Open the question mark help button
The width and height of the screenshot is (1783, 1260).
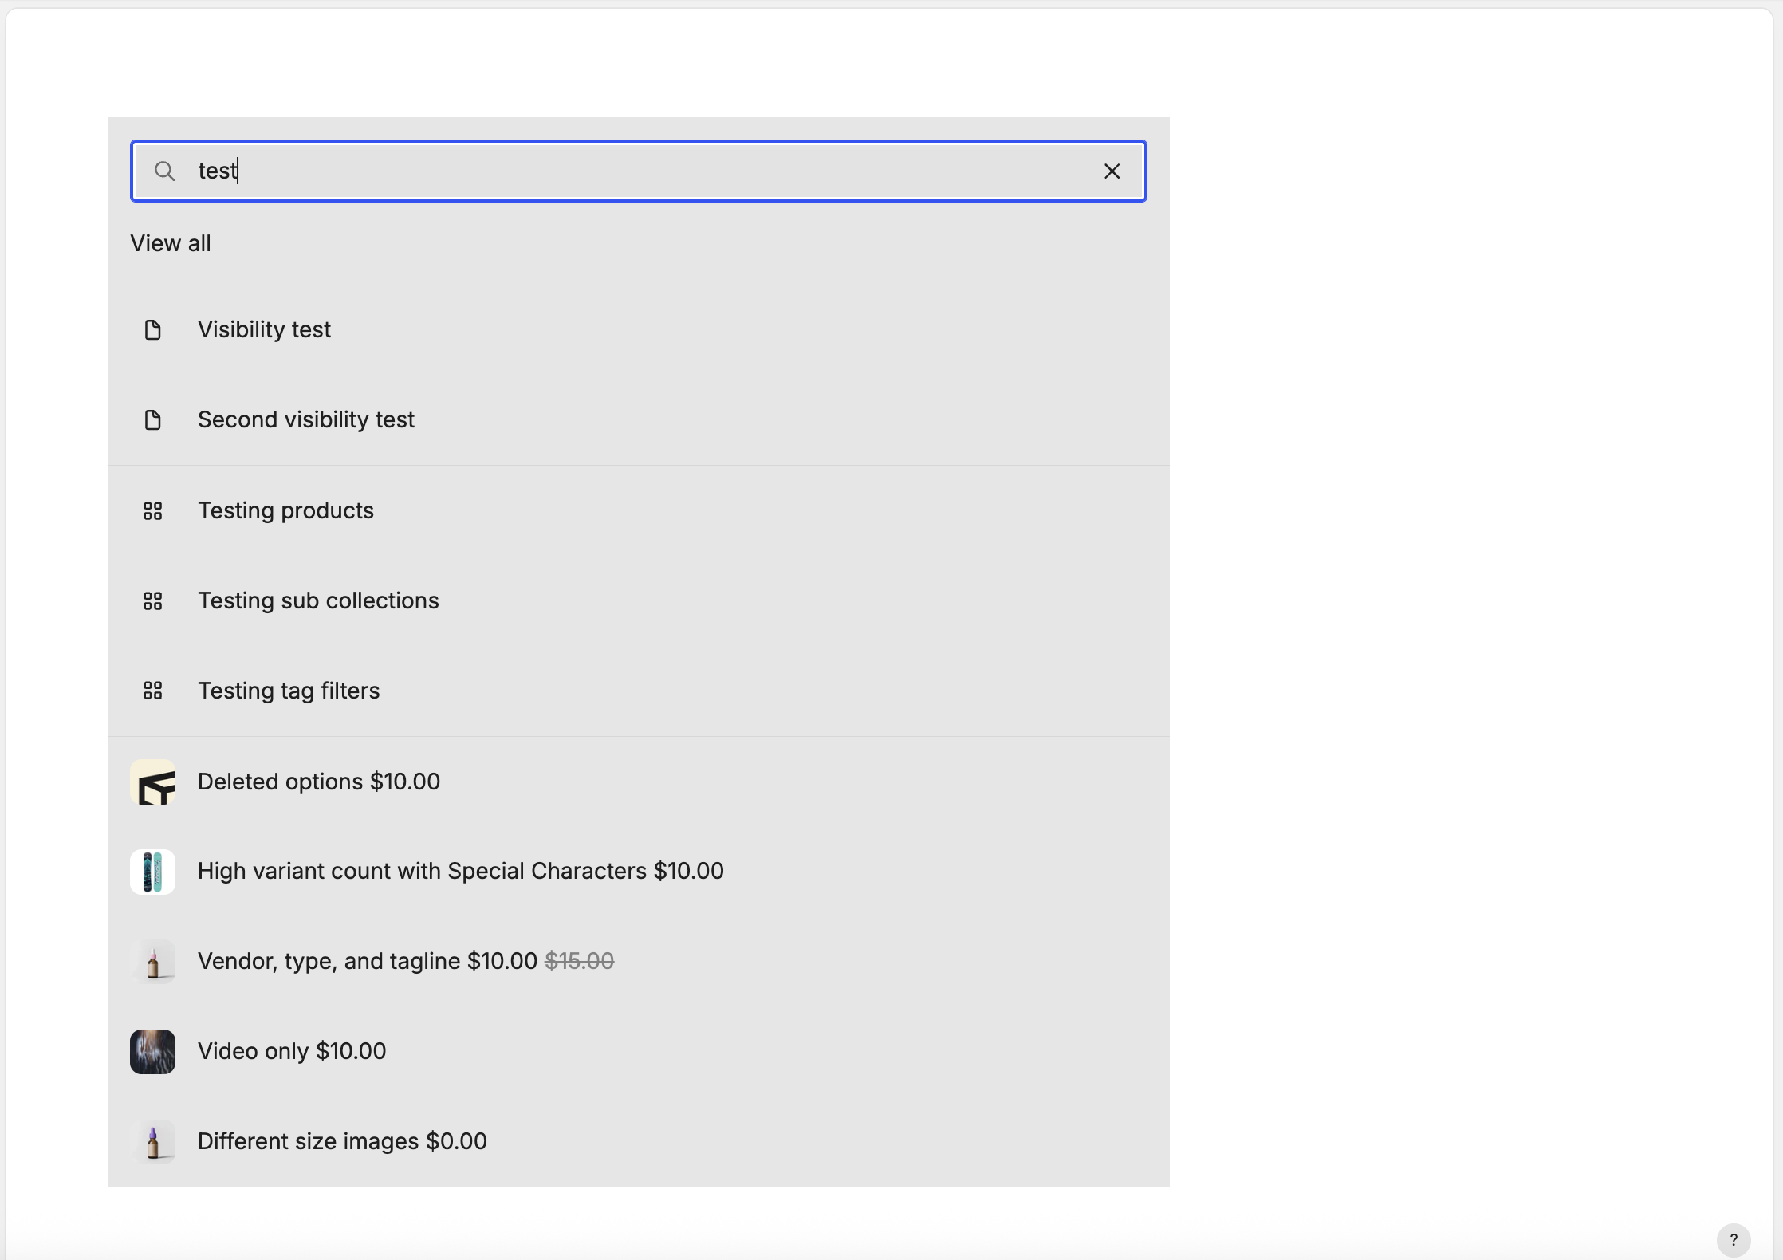[1734, 1240]
